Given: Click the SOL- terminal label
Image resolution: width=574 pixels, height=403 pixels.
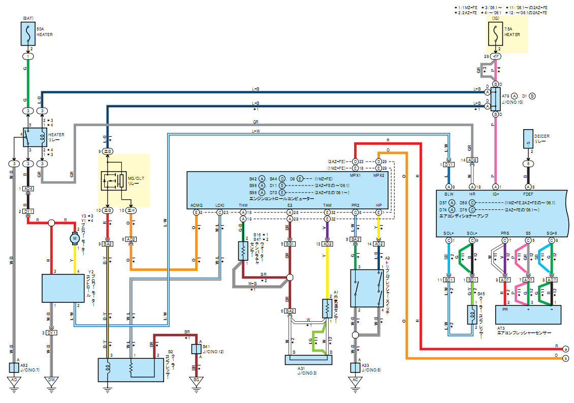Looking at the screenshot, I should 472,233.
